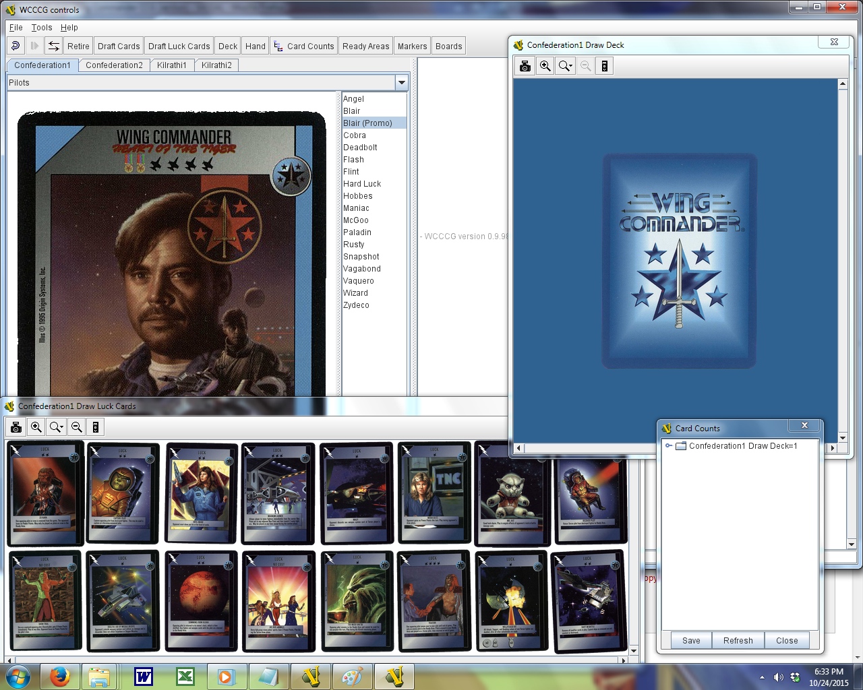Open Firefox from the taskbar
This screenshot has width=863, height=690.
(x=60, y=677)
